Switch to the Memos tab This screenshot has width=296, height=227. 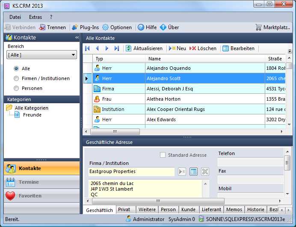pos(234,209)
